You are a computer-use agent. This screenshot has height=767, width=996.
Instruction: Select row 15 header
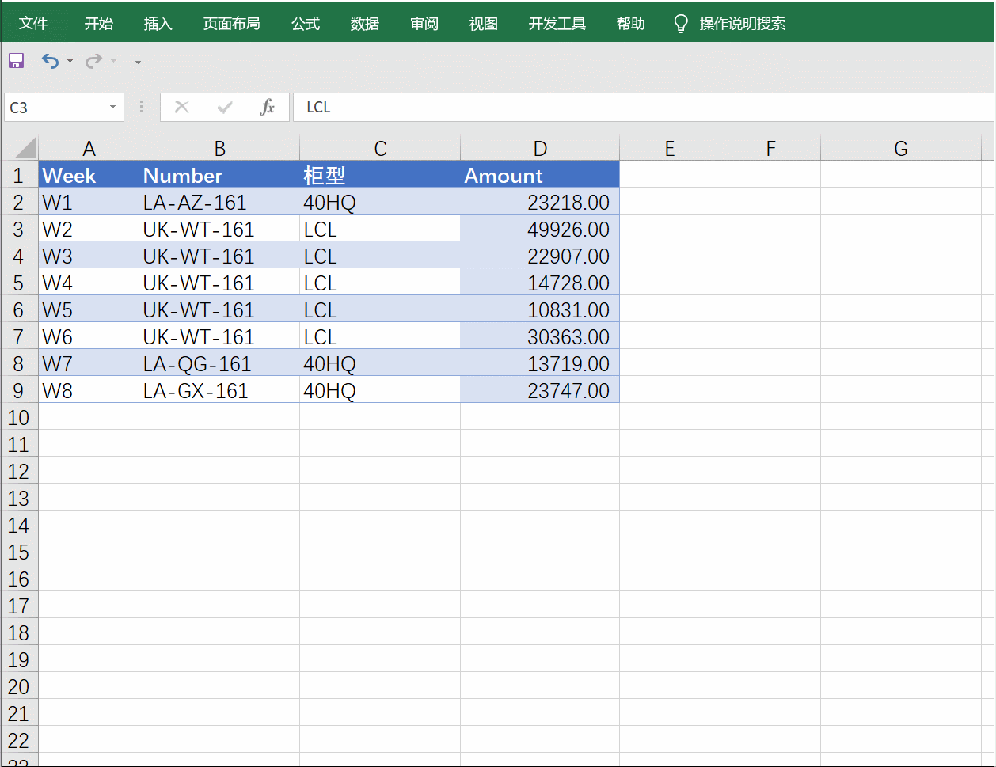coord(20,552)
